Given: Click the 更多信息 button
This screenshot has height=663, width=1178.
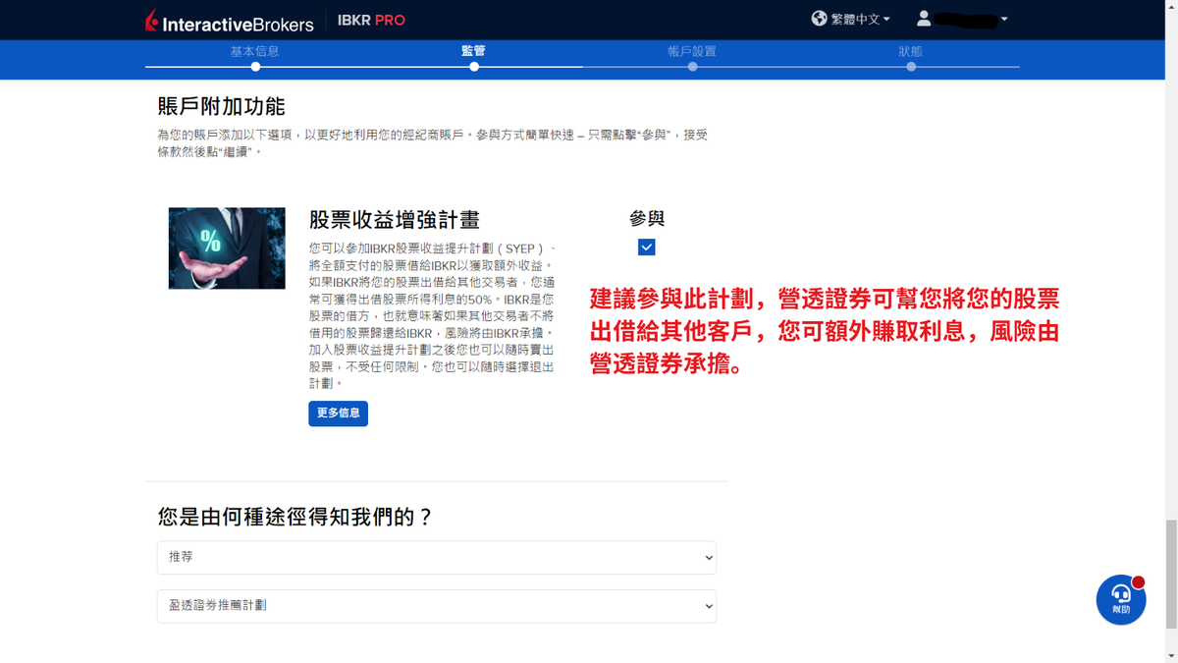Looking at the screenshot, I should [338, 414].
